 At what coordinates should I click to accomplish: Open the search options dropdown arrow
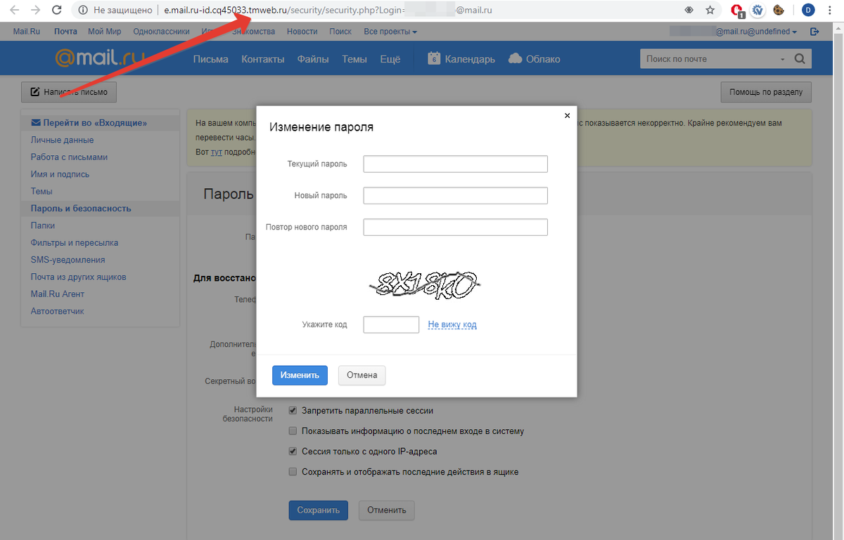[x=782, y=60]
